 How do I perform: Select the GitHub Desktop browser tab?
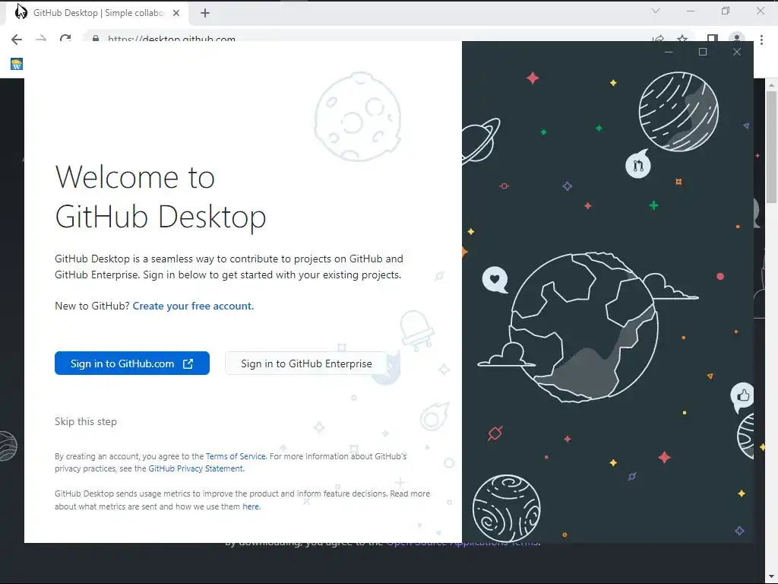[98, 13]
